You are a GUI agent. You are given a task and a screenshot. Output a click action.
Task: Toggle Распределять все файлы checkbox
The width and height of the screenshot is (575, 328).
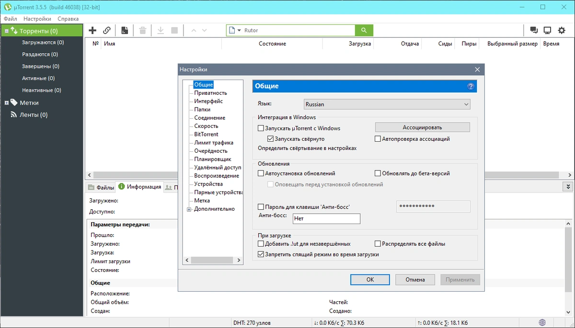coord(378,244)
